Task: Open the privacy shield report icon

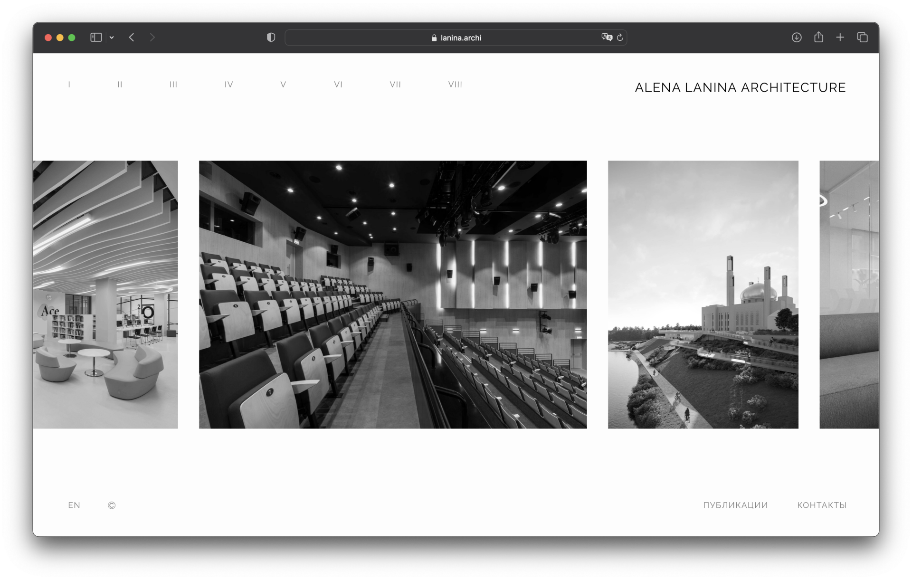Action: point(271,38)
